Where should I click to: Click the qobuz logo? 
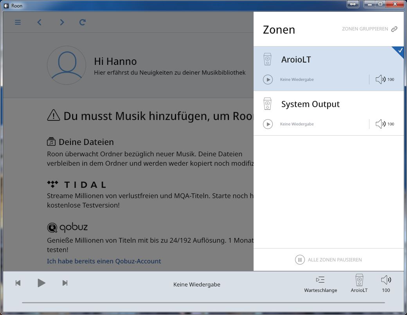67,227
